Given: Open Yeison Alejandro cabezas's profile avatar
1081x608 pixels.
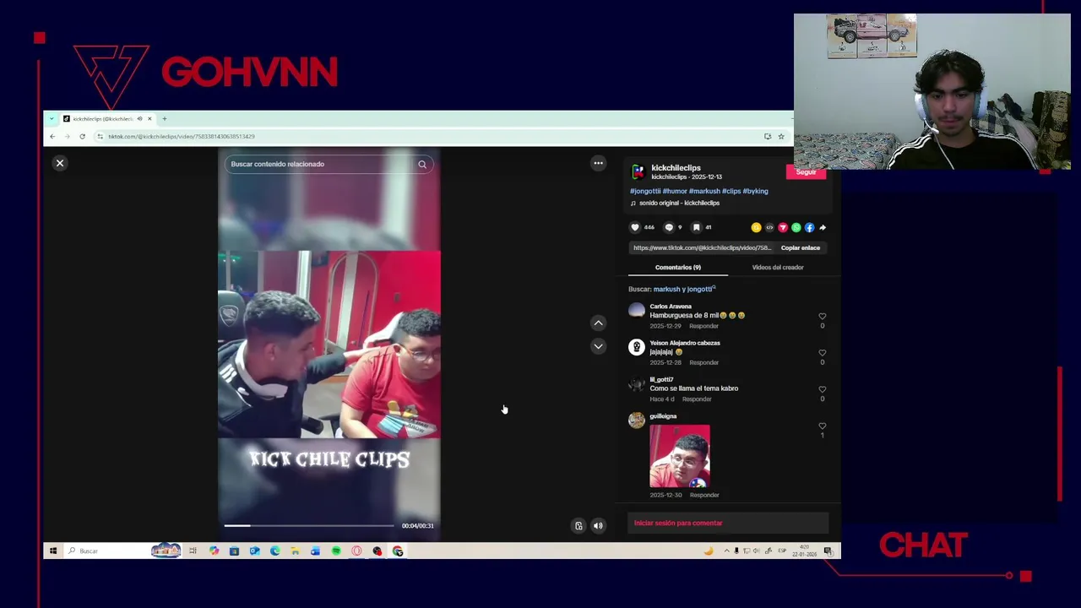Looking at the screenshot, I should point(637,347).
